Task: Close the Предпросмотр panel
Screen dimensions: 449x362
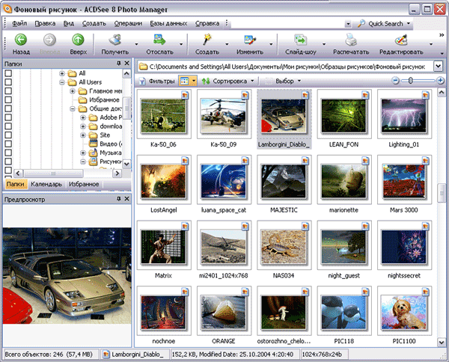Action: pos(127,199)
